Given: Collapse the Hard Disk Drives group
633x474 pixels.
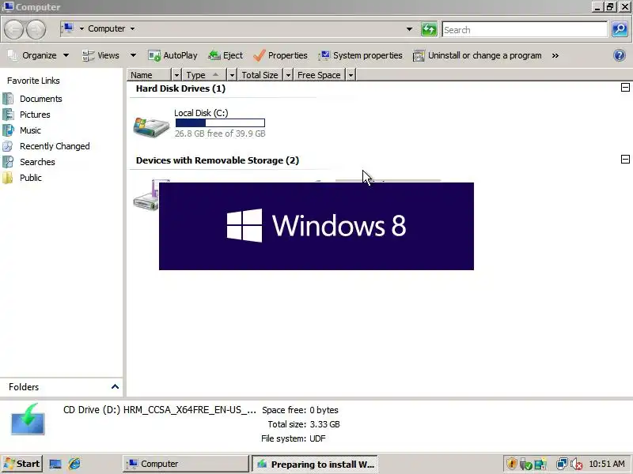Looking at the screenshot, I should (625, 87).
